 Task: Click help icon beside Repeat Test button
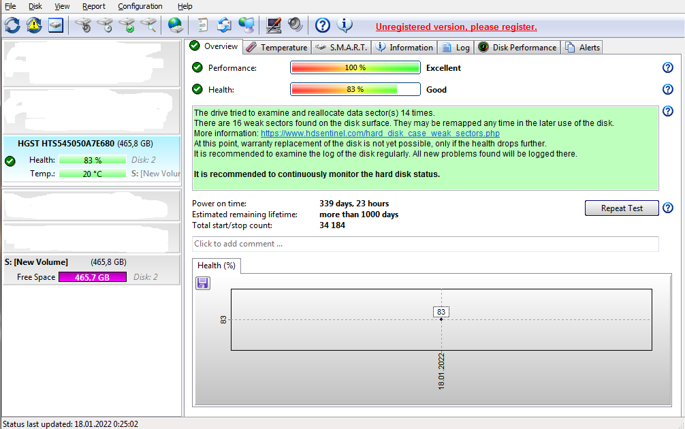(667, 208)
